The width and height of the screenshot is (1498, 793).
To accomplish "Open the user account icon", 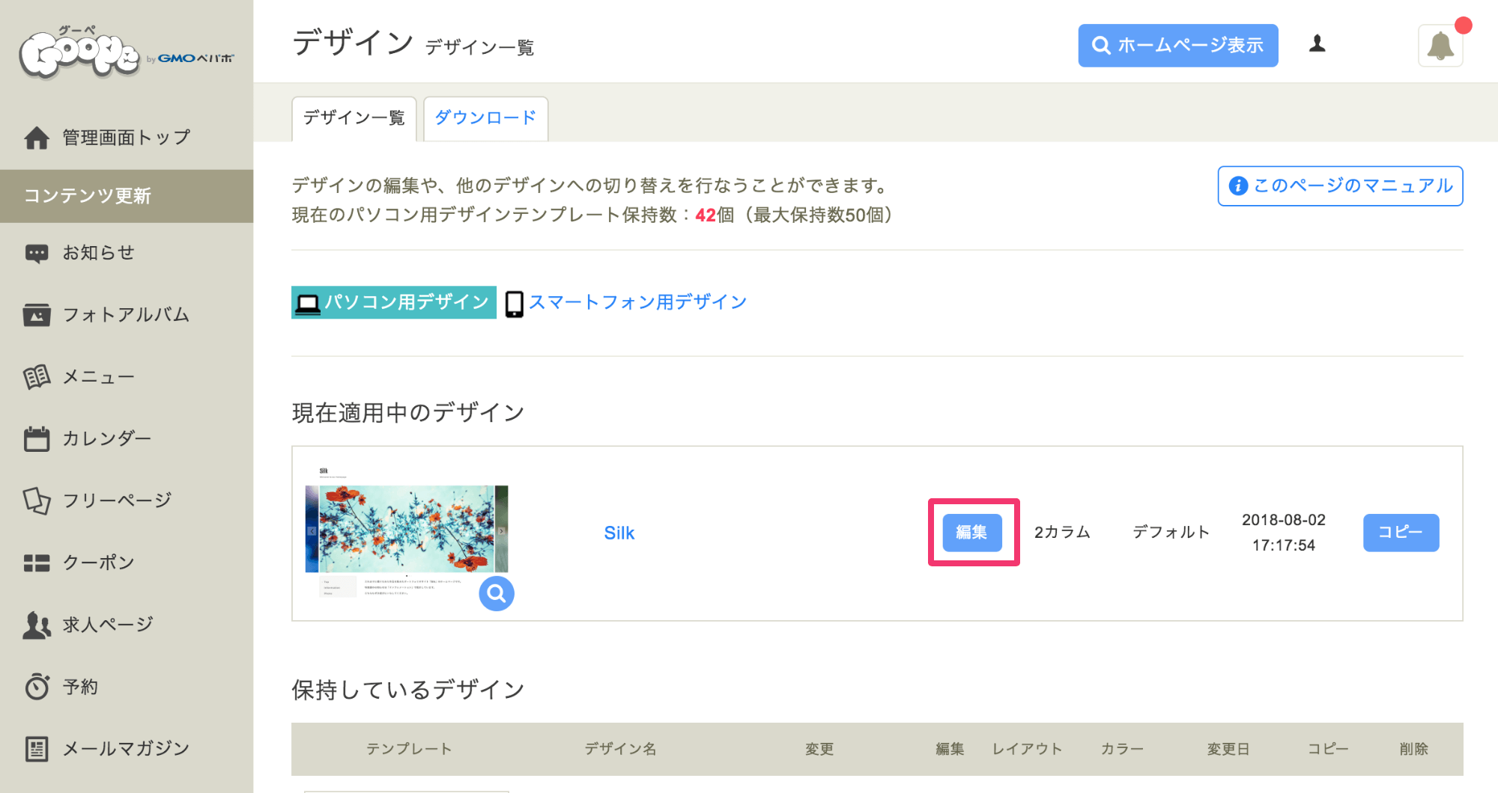I will pyautogui.click(x=1317, y=44).
